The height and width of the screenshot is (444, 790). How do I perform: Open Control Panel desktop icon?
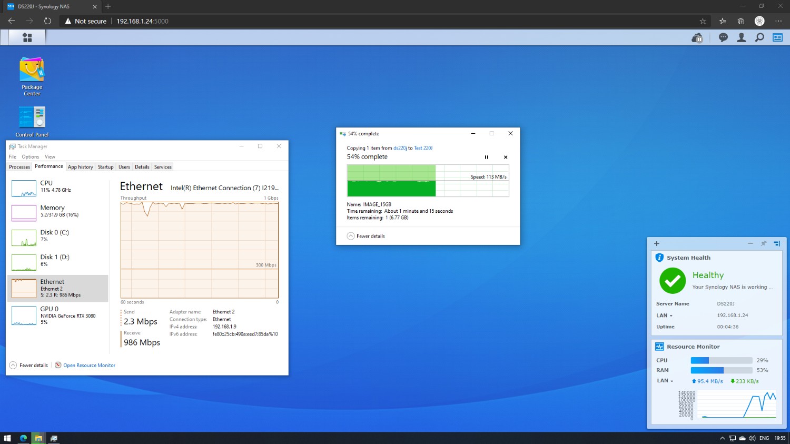tap(32, 122)
